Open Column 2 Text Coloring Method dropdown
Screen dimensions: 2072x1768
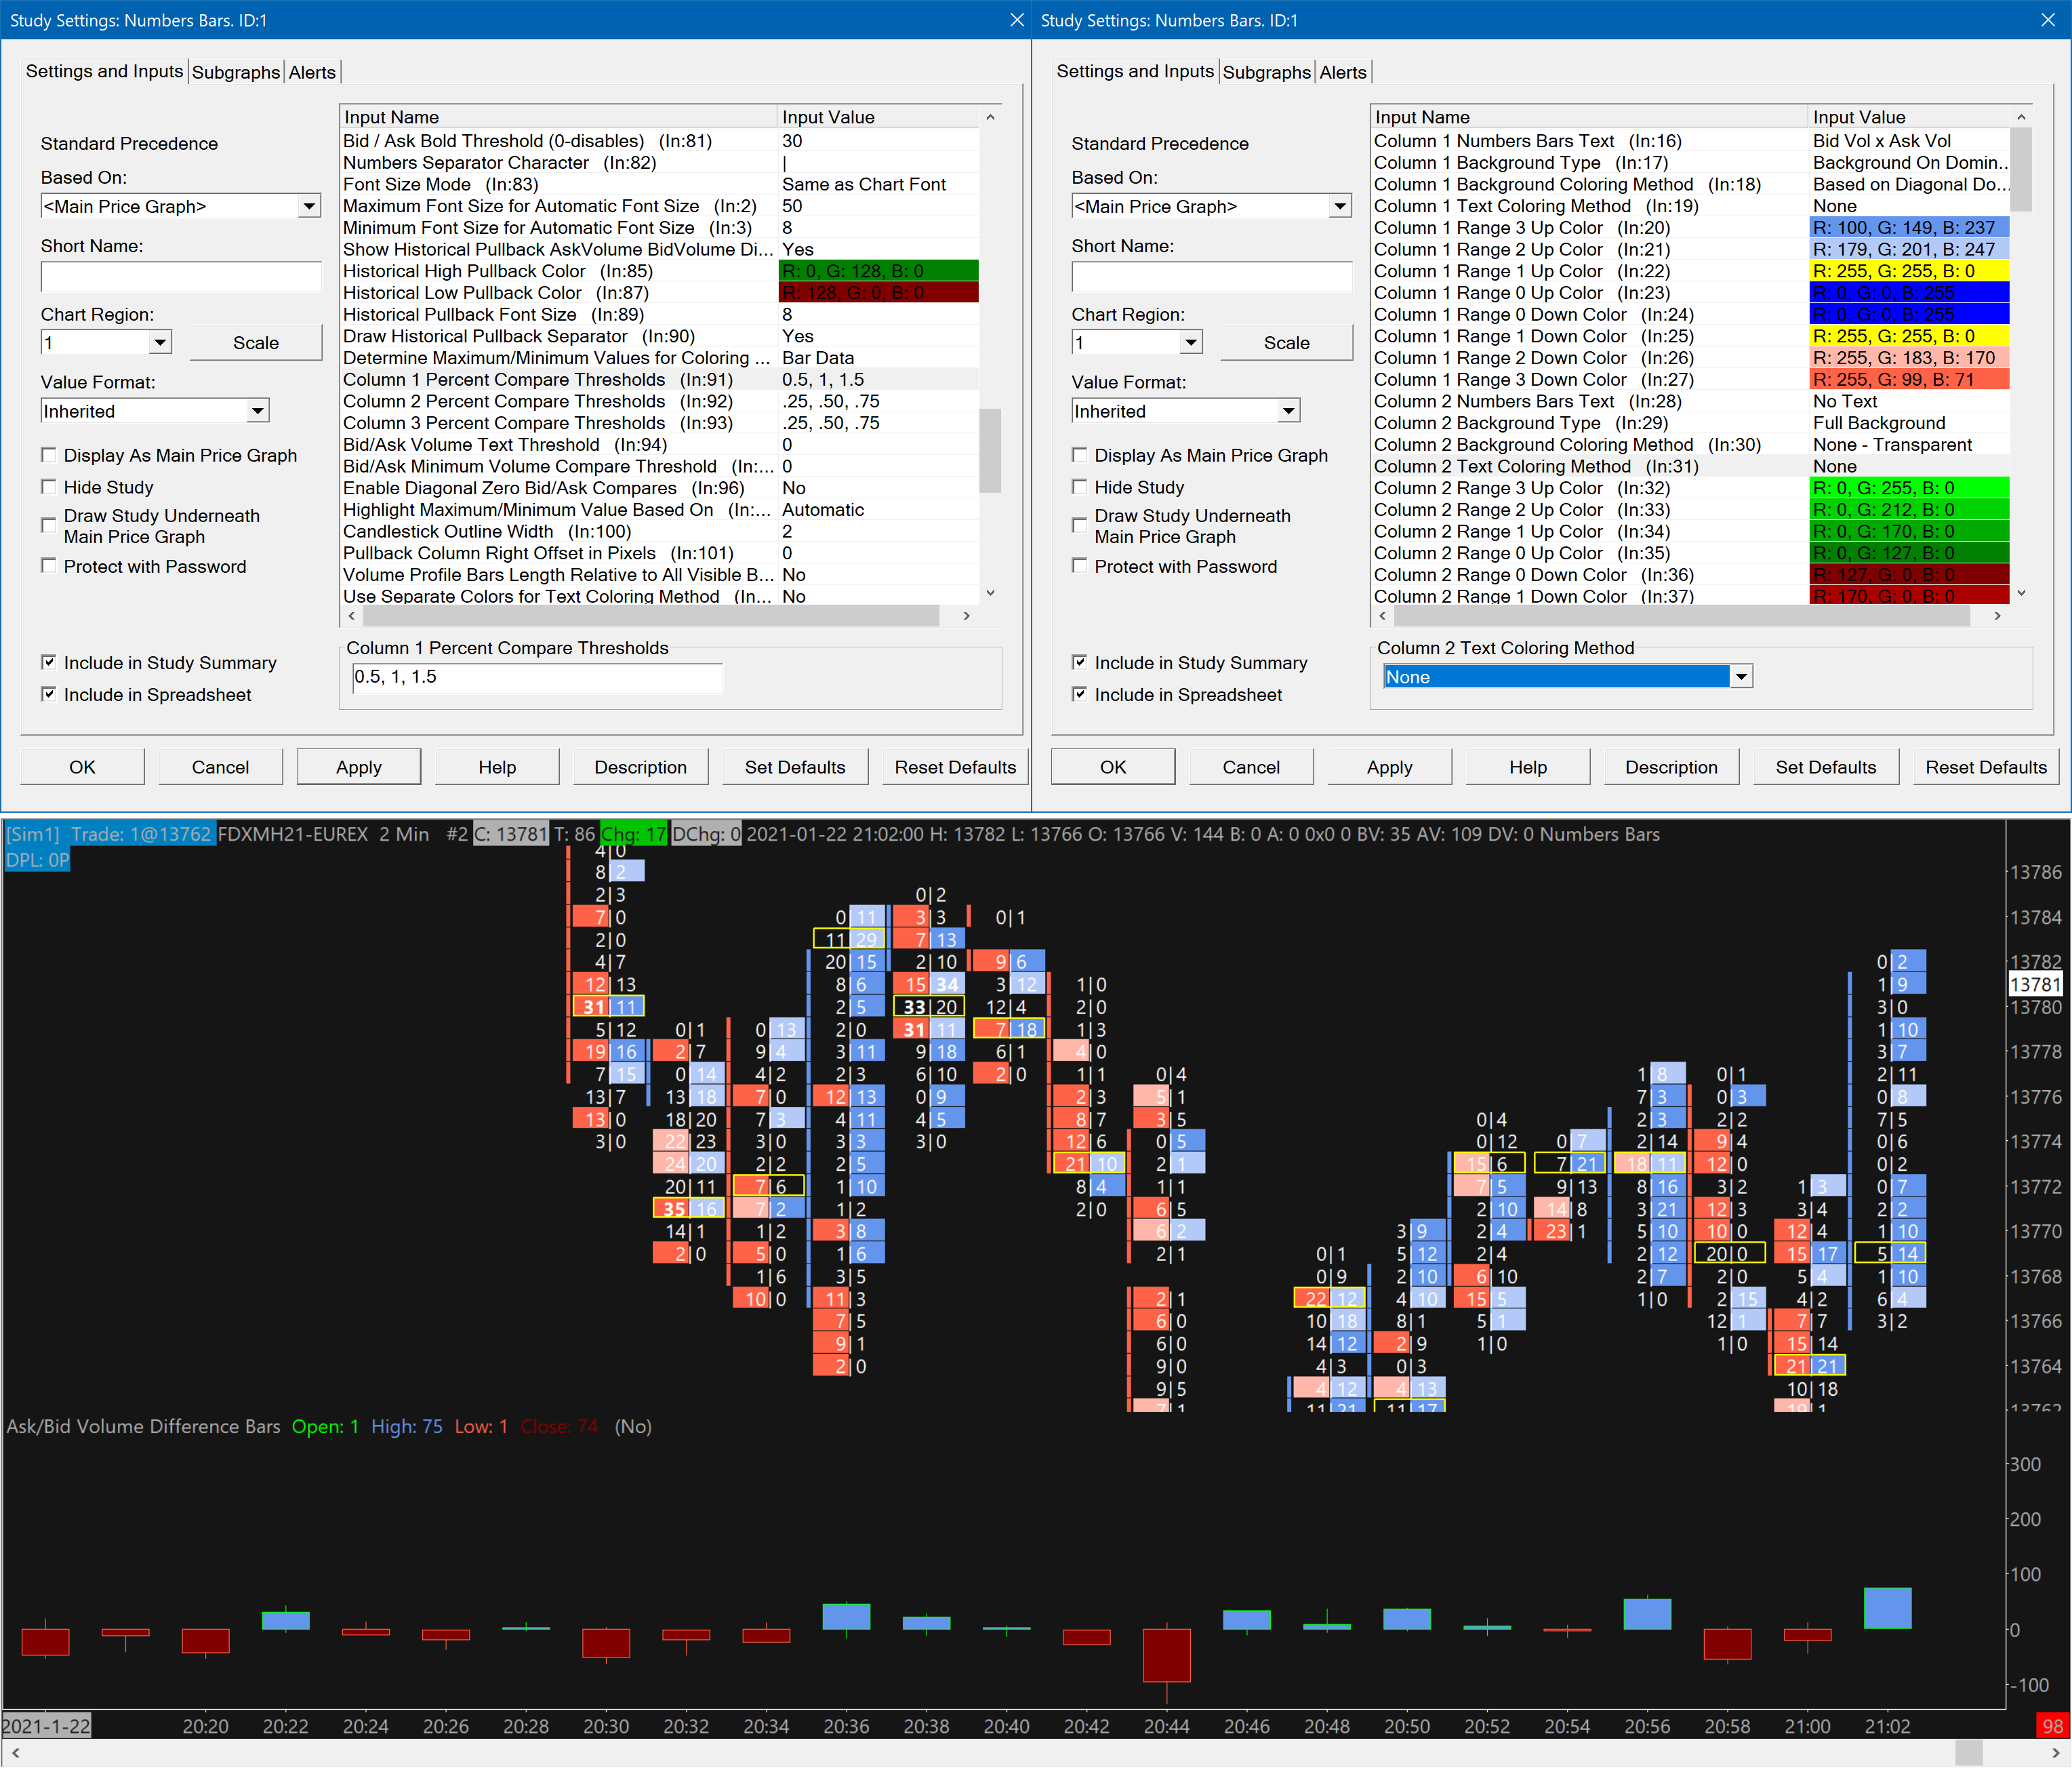click(1741, 677)
